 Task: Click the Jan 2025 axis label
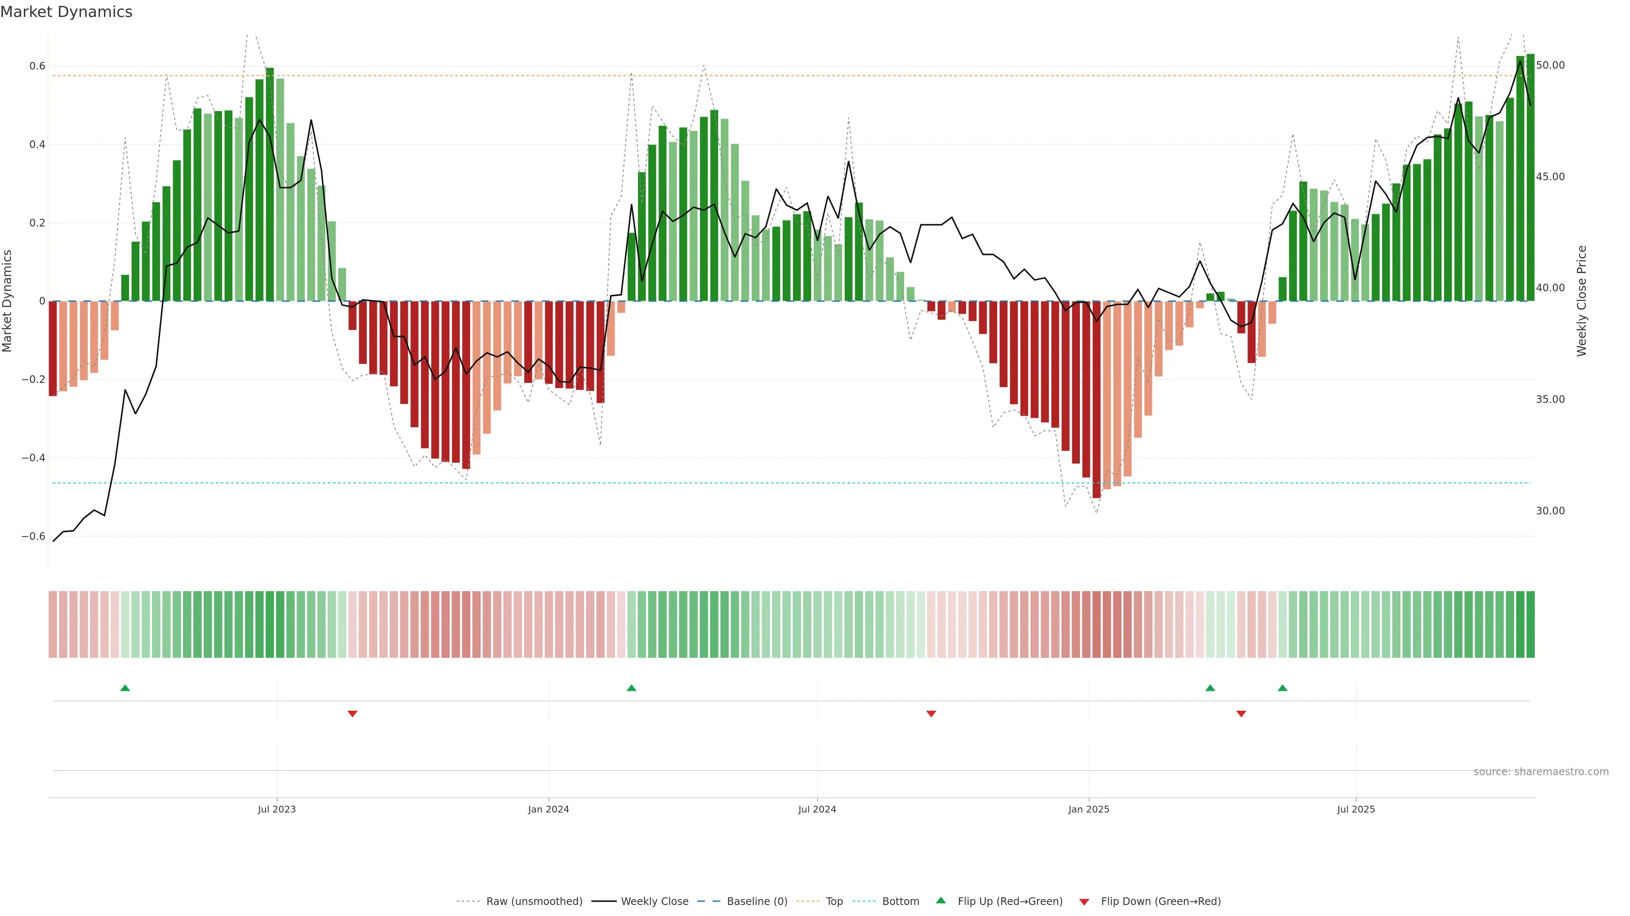click(1088, 809)
